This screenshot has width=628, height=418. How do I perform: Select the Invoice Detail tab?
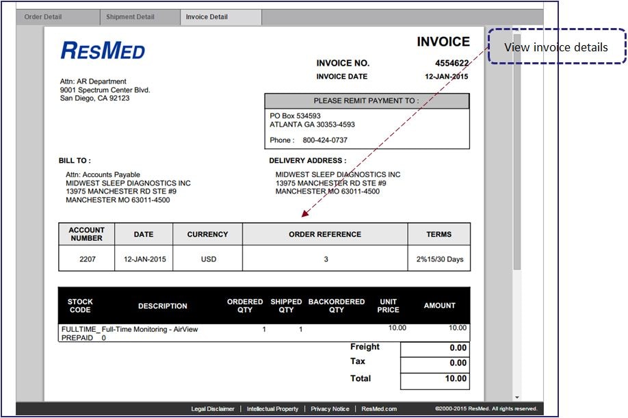(207, 17)
